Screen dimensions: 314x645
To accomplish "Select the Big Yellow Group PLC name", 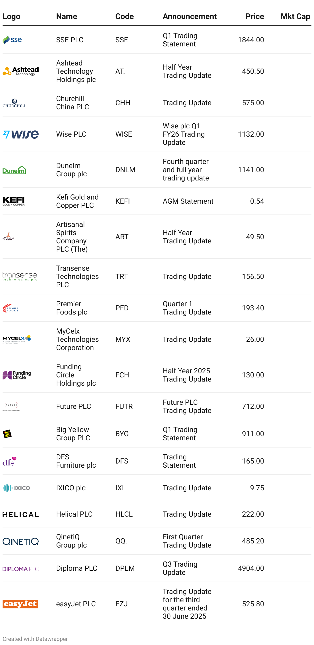I will click(x=73, y=434).
